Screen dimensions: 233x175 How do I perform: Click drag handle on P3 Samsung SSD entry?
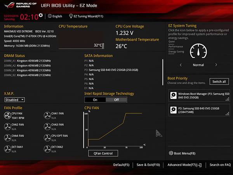pos(227,114)
